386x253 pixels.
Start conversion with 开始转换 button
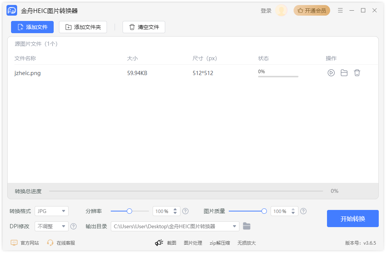coord(353,218)
